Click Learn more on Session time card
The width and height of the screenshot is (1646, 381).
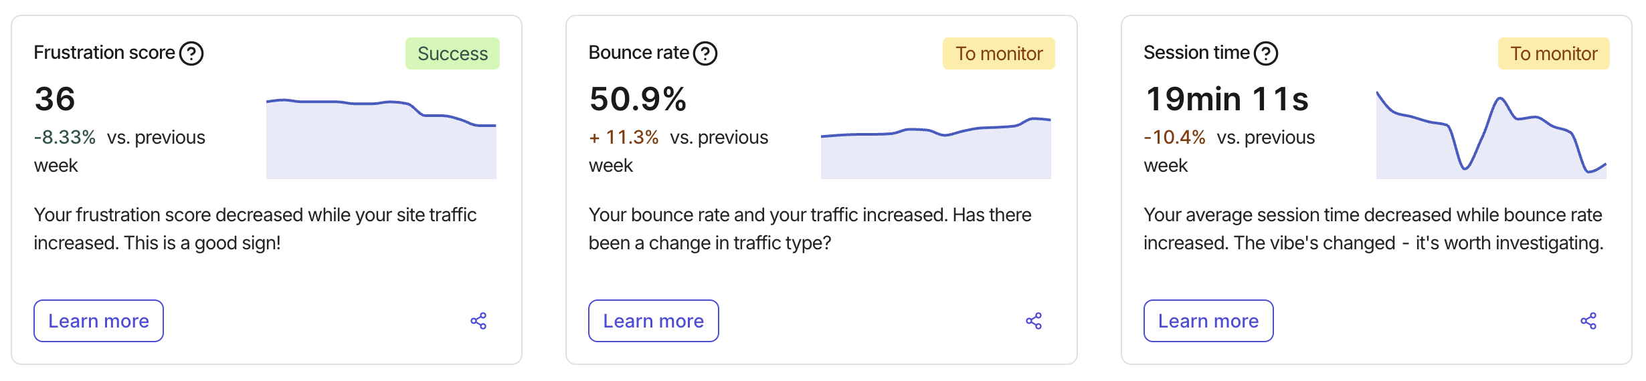click(x=1208, y=321)
